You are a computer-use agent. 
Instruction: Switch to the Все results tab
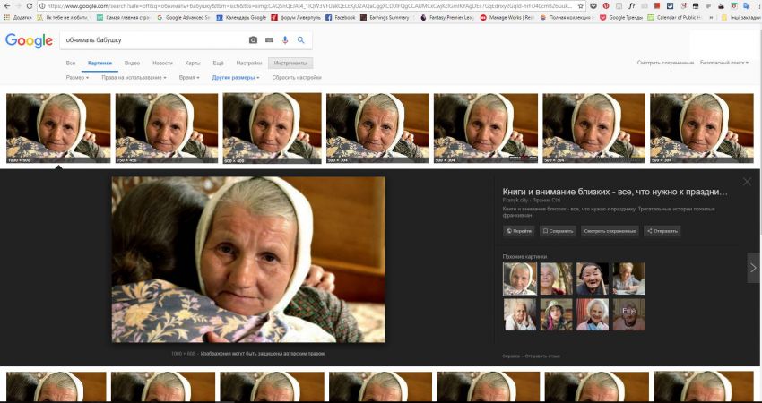71,63
